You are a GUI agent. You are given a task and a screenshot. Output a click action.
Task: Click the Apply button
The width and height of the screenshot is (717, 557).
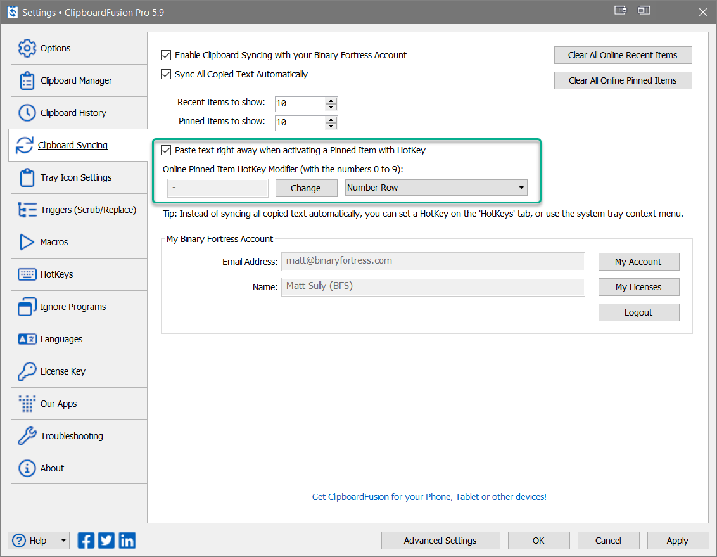[x=677, y=541]
